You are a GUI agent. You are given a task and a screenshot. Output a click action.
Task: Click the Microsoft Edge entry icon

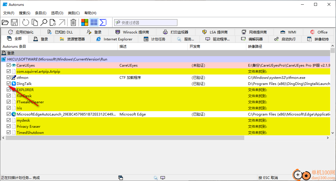point(14,114)
